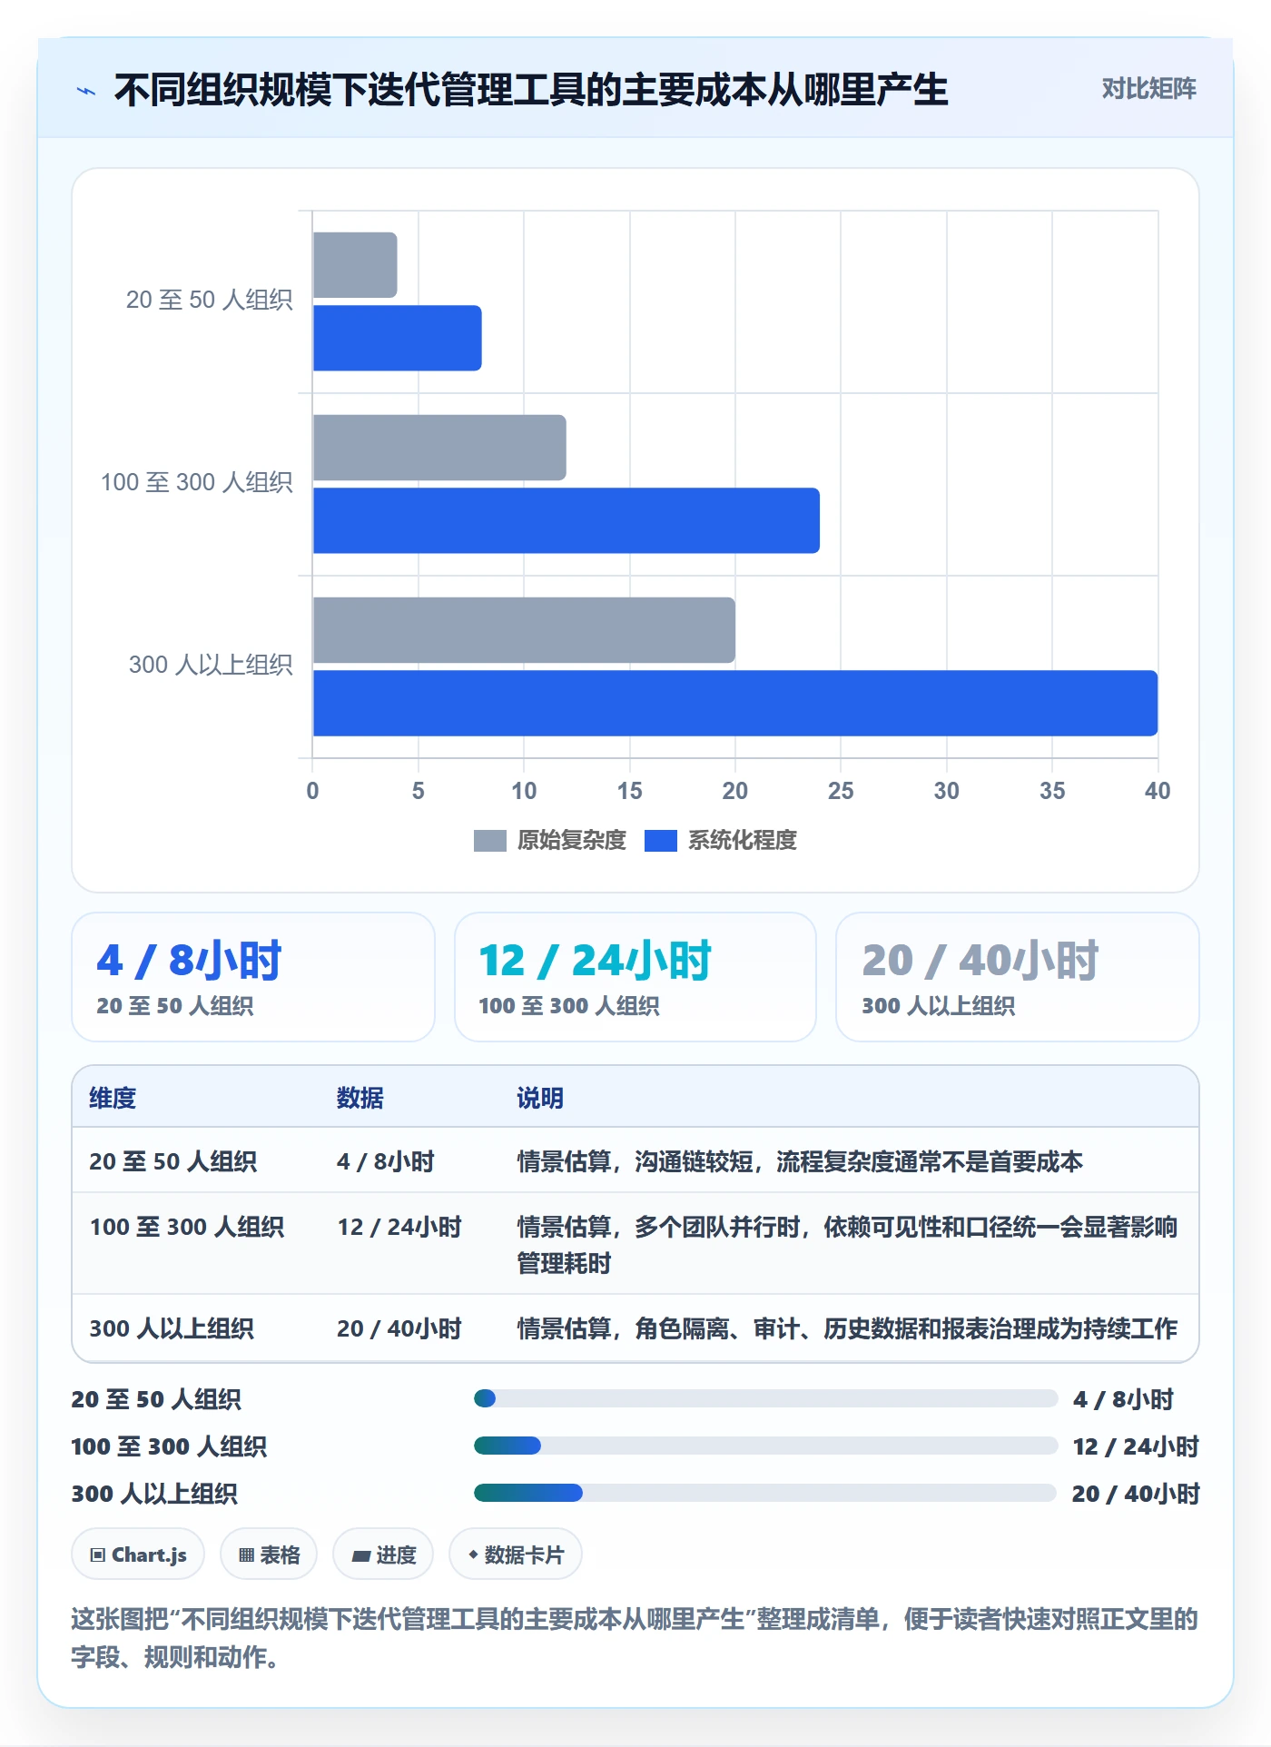Click the 20 / 40小时 cell in the table
Image resolution: width=1271 pixels, height=1747 pixels.
click(399, 1328)
